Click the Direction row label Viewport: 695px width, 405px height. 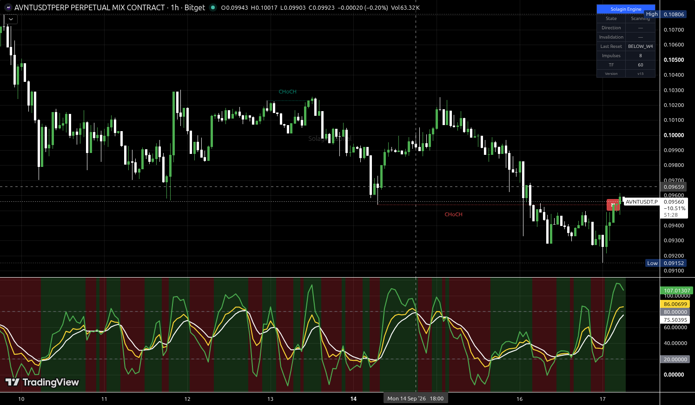(611, 27)
